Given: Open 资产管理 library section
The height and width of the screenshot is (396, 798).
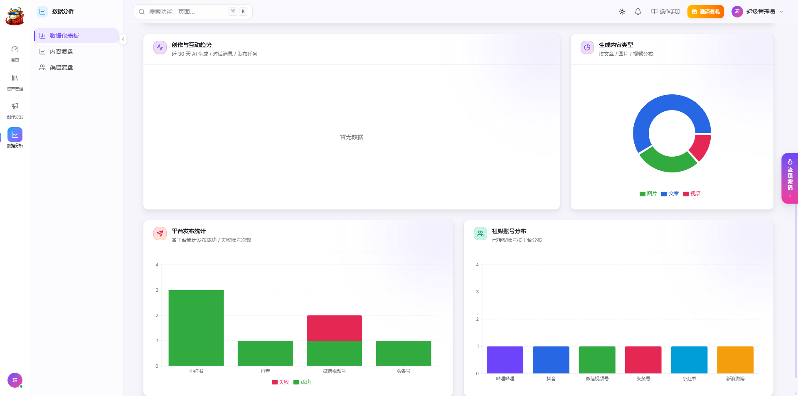Looking at the screenshot, I should (x=15, y=83).
